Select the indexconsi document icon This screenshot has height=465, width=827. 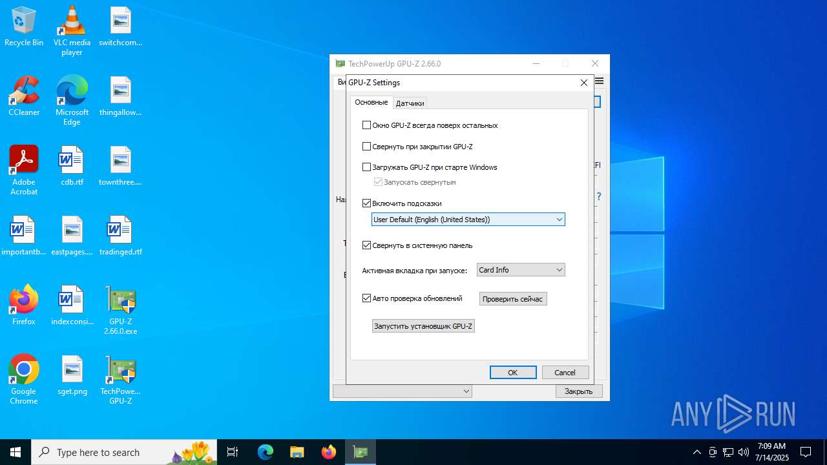[72, 305]
